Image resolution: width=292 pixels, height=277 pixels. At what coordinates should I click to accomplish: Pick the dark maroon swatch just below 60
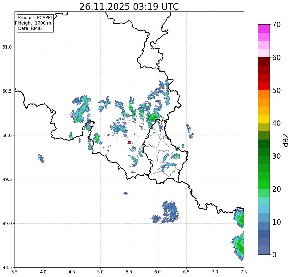(x=264, y=61)
